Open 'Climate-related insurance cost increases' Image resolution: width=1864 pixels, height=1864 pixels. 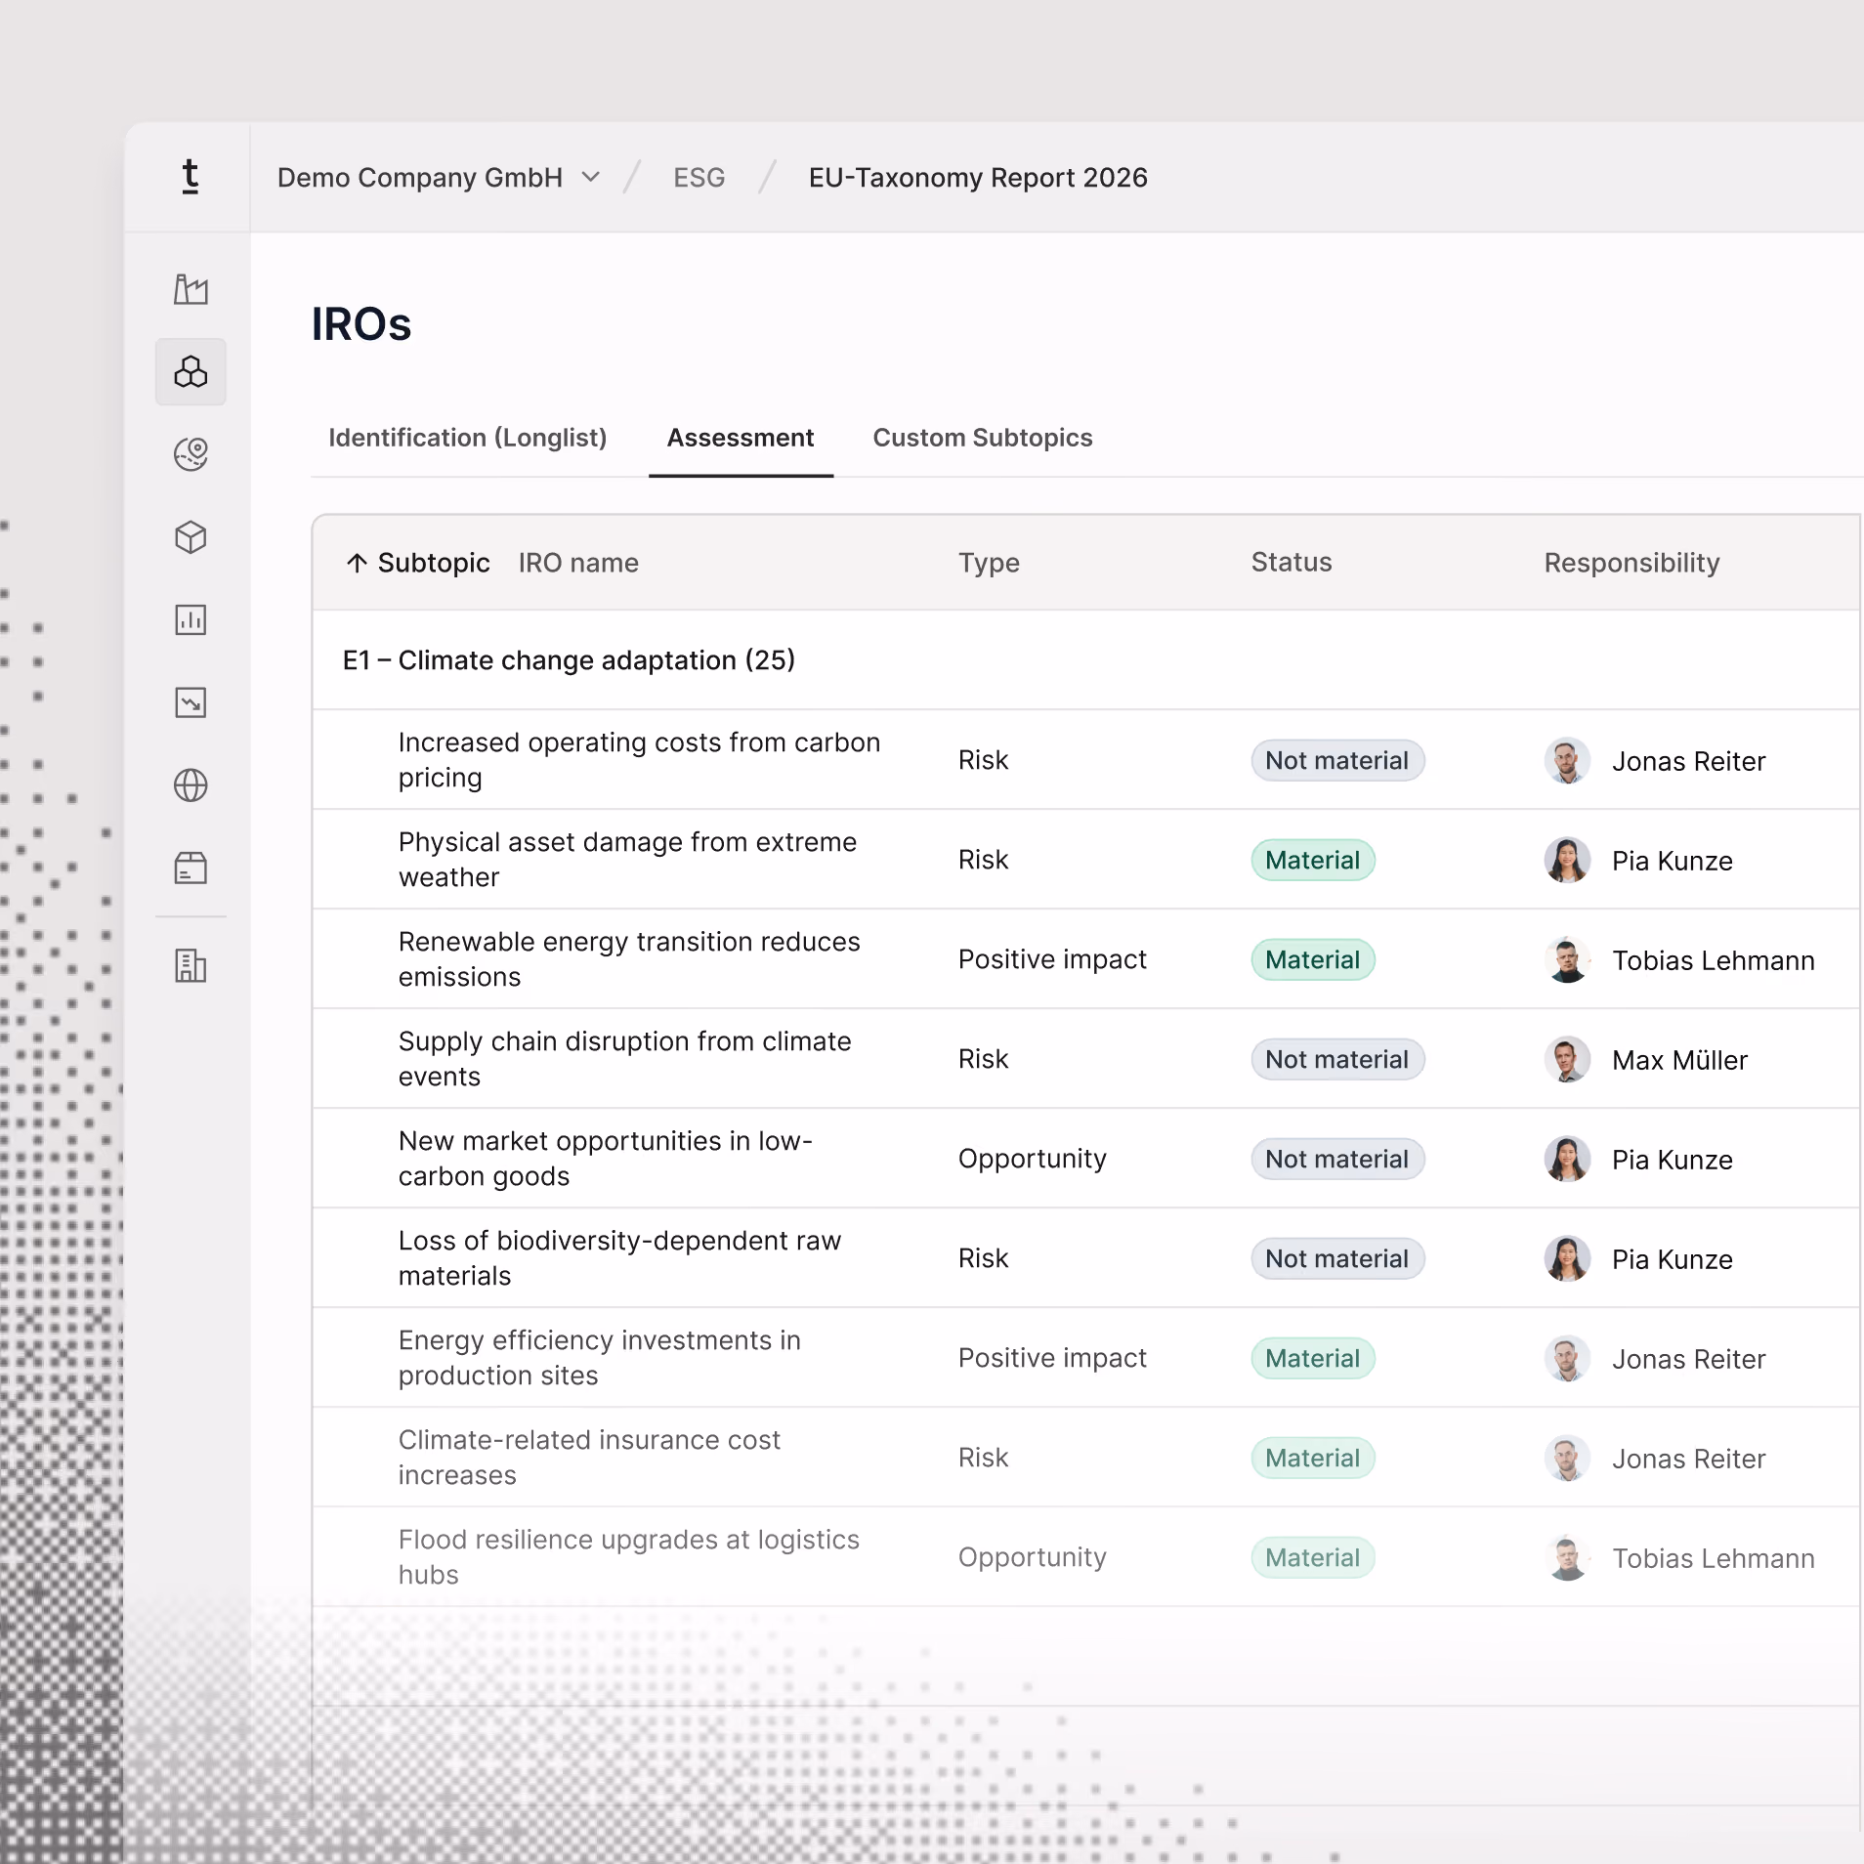click(x=589, y=1458)
